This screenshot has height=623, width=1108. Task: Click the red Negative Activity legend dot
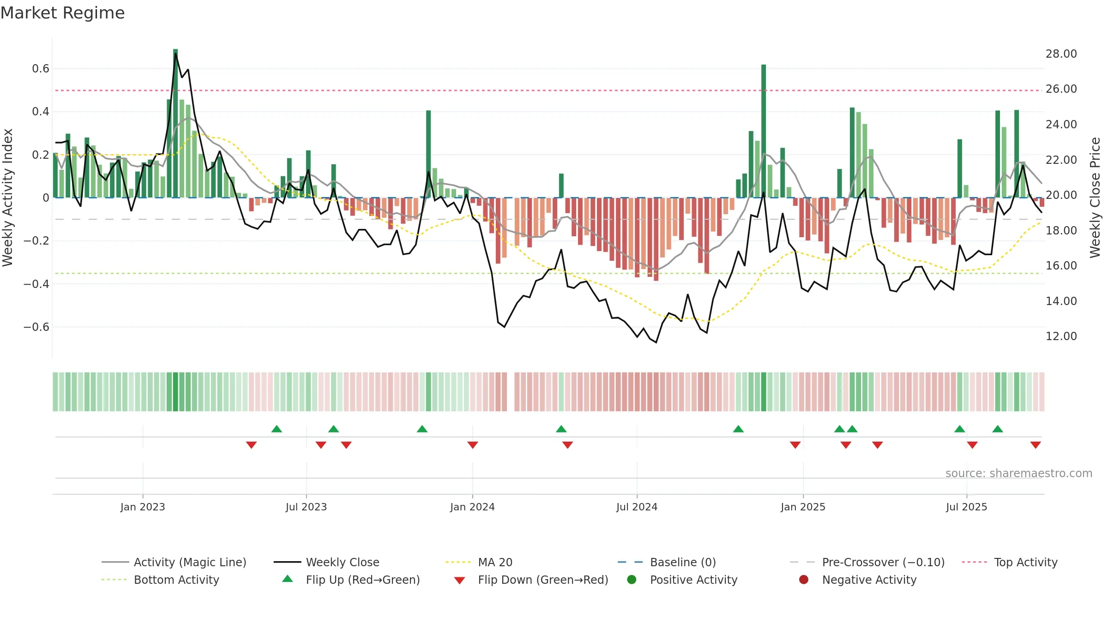coord(804,580)
